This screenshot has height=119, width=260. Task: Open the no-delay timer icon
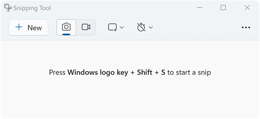pos(141,27)
